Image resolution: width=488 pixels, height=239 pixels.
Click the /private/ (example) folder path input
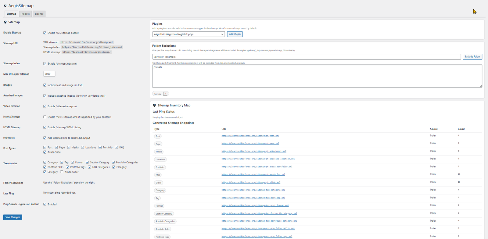point(306,57)
